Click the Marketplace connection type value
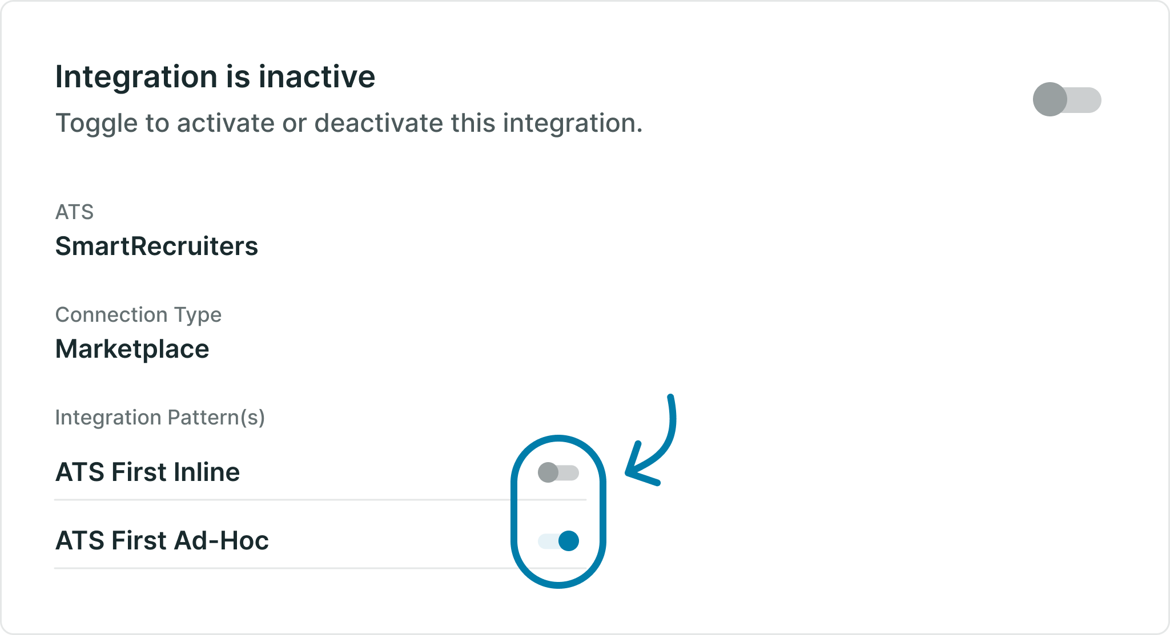Image resolution: width=1170 pixels, height=635 pixels. [x=132, y=349]
